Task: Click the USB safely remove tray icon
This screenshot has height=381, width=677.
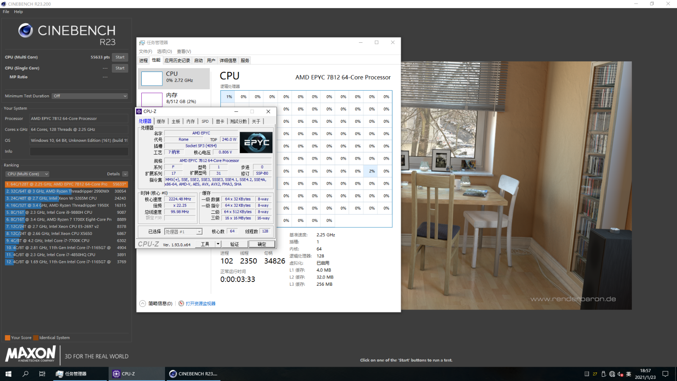Action: tap(604, 374)
